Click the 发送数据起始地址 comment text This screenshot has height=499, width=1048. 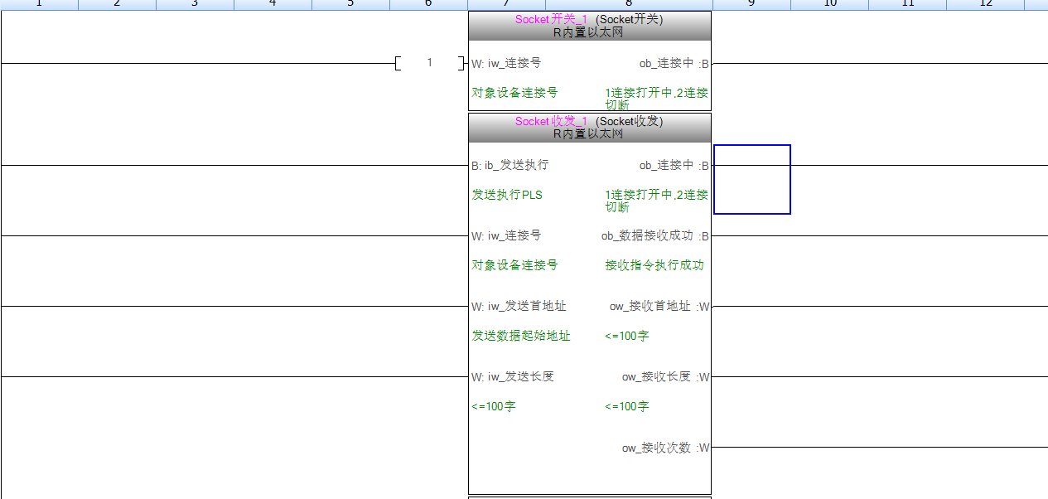pyautogui.click(x=521, y=336)
